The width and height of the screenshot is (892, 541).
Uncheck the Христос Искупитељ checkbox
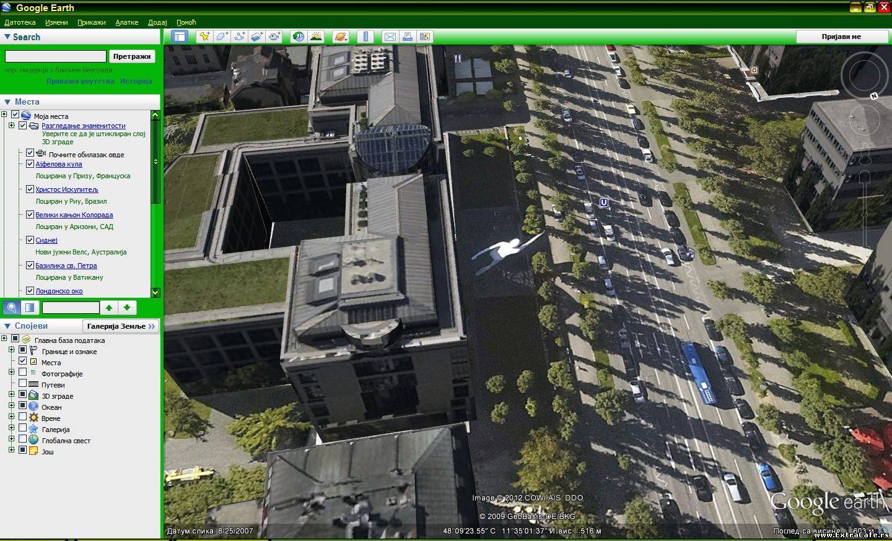tap(30, 189)
